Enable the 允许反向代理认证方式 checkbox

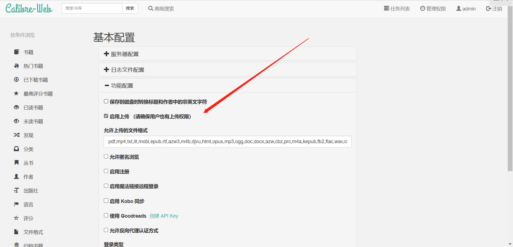click(106, 230)
